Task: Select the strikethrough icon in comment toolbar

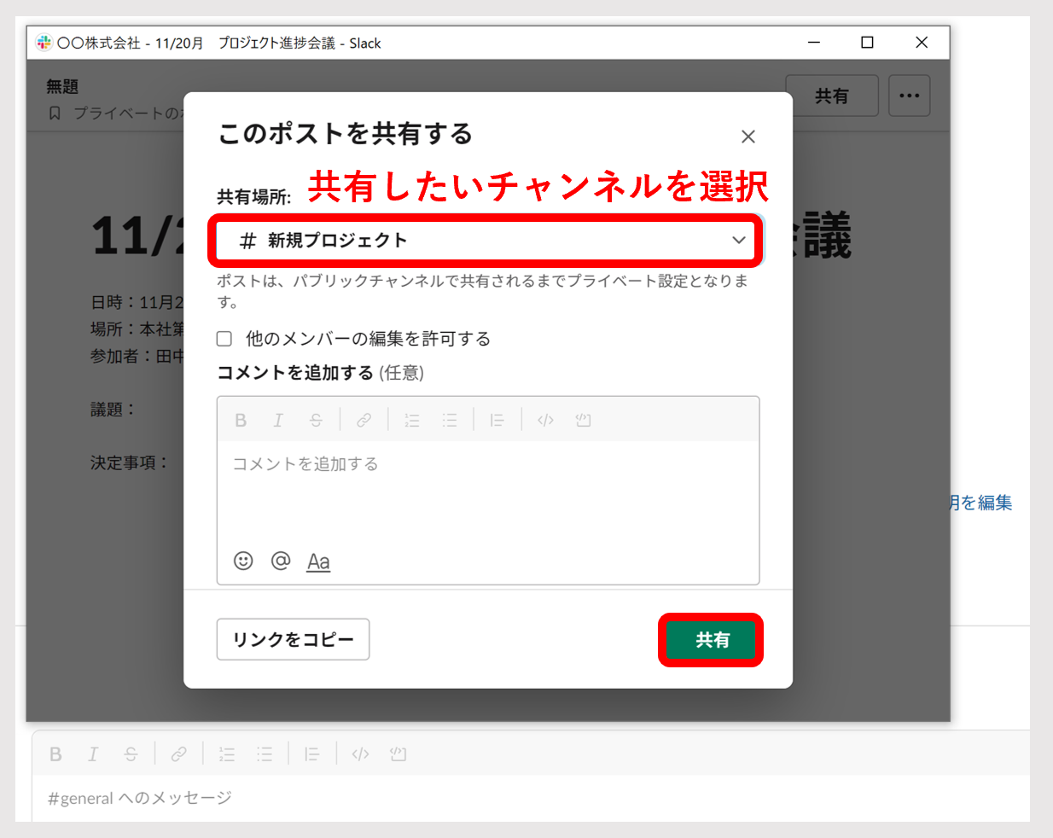Action: pyautogui.click(x=316, y=419)
